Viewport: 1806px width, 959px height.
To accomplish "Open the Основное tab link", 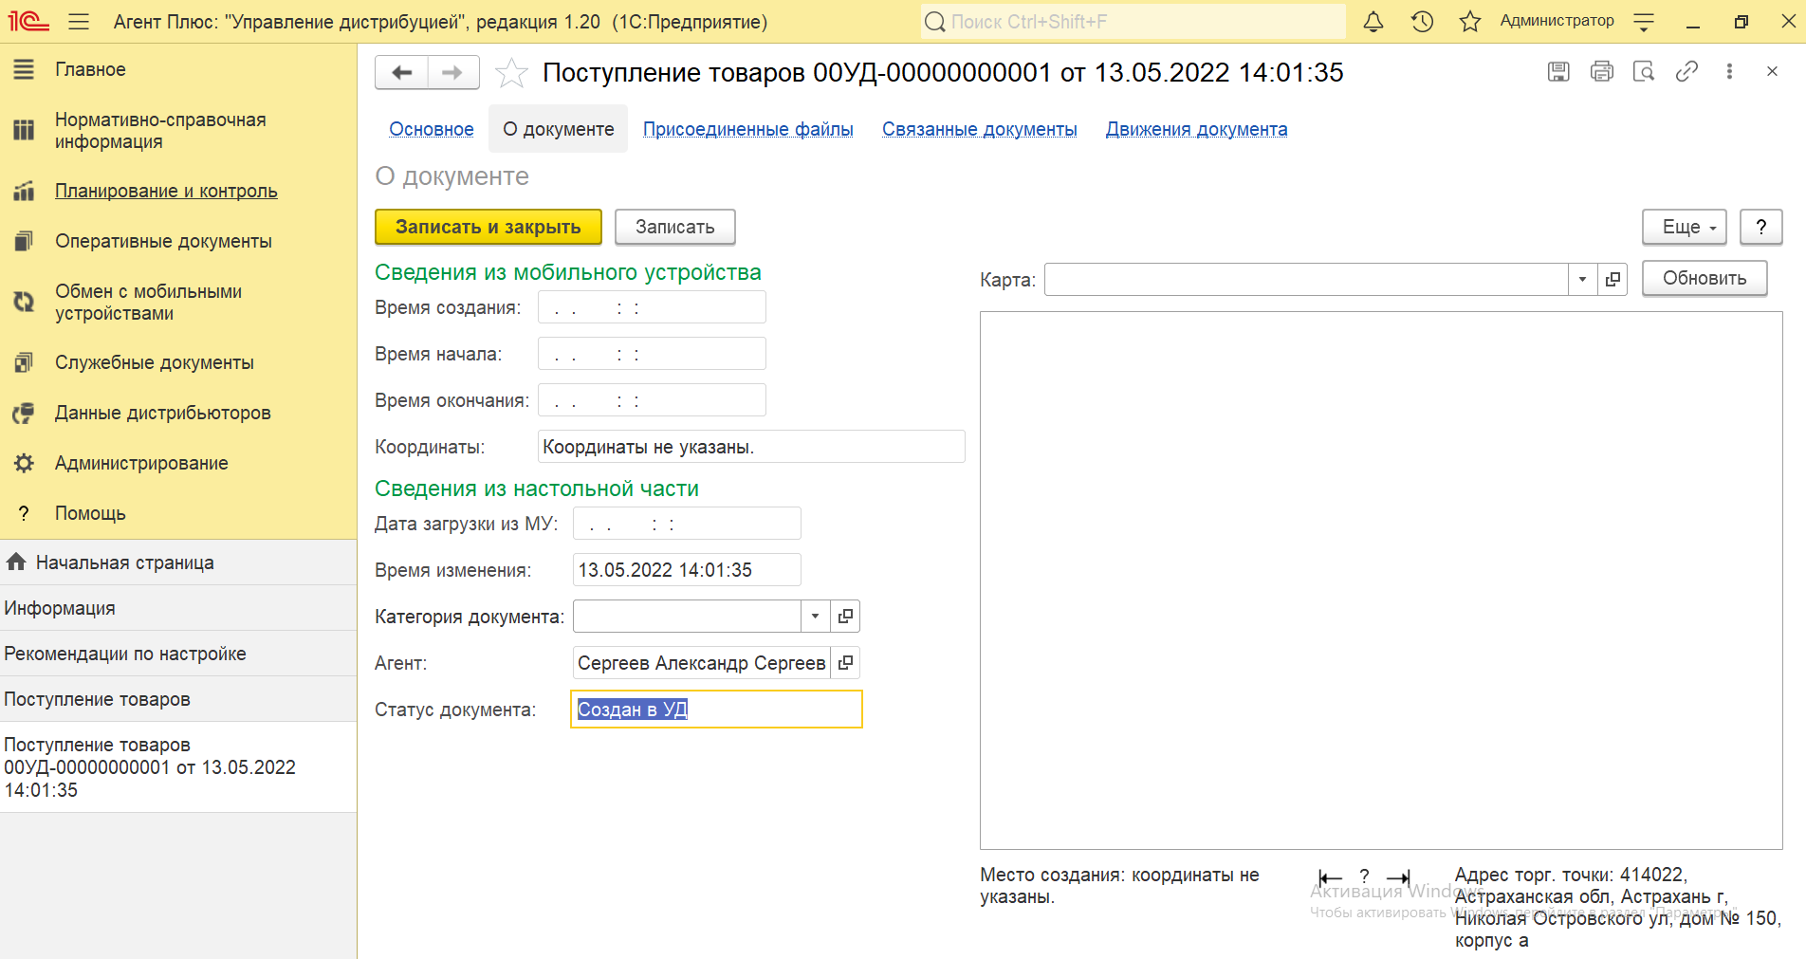I will [x=432, y=129].
